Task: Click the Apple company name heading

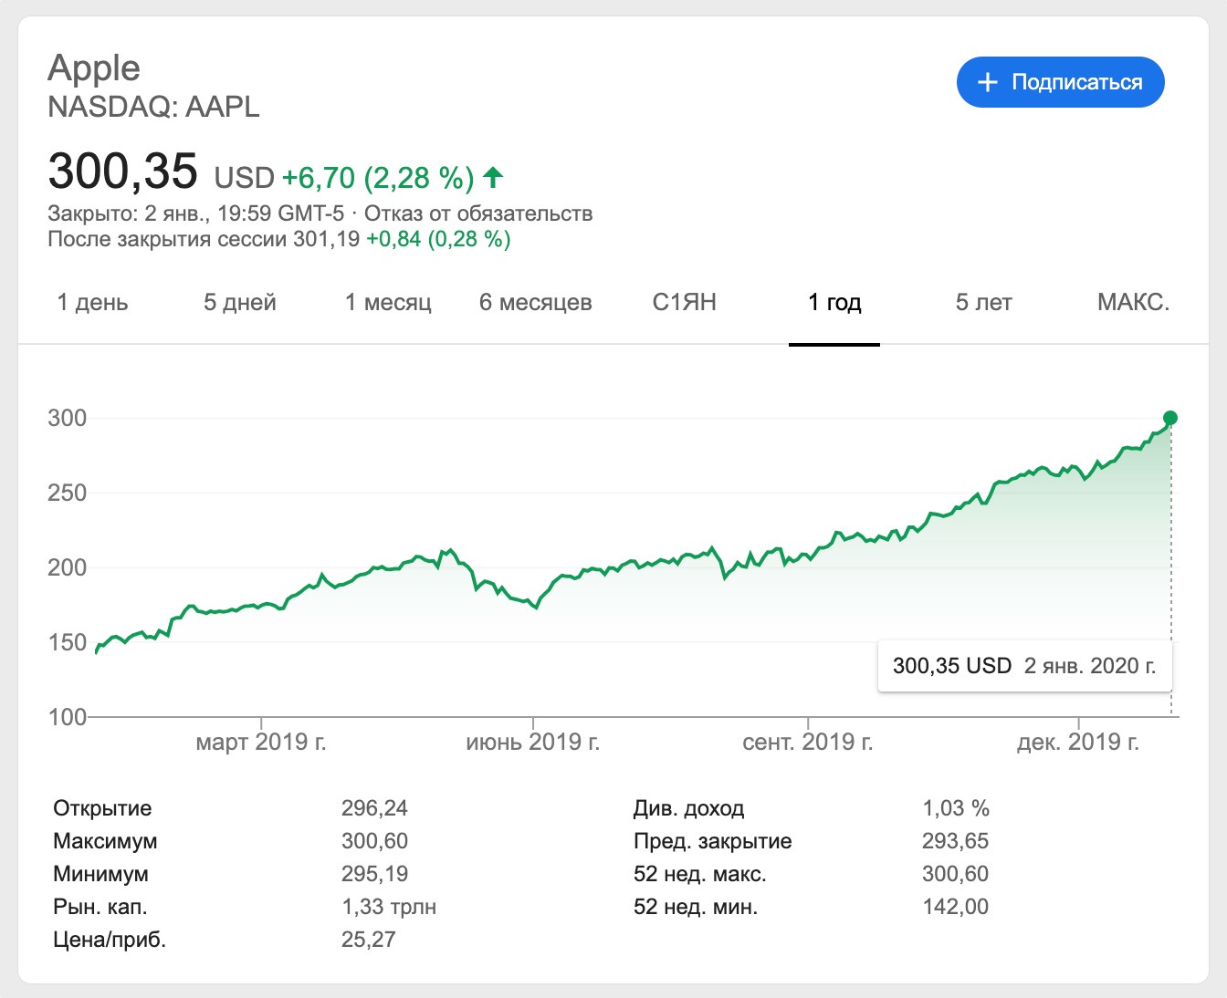Action: [94, 68]
